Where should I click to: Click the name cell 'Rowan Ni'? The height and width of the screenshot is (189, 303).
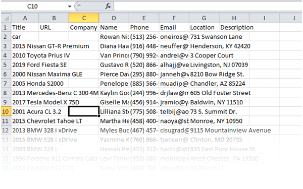(114, 37)
